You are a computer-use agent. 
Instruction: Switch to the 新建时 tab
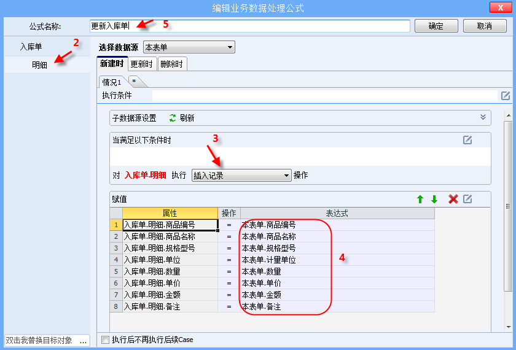pyautogui.click(x=112, y=63)
